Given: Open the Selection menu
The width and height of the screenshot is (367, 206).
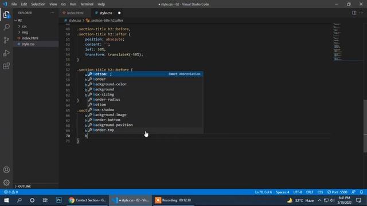Looking at the screenshot, I should [38, 4].
